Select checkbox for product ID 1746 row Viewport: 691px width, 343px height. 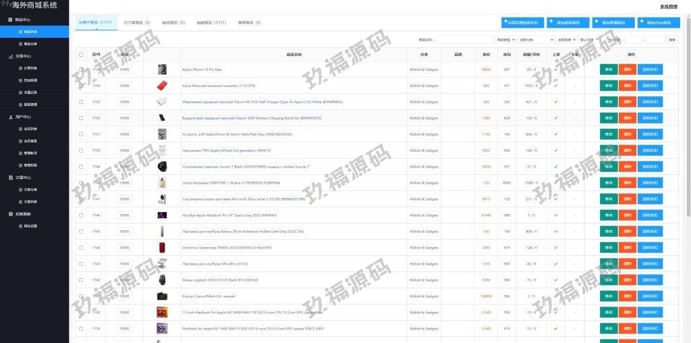[81, 215]
